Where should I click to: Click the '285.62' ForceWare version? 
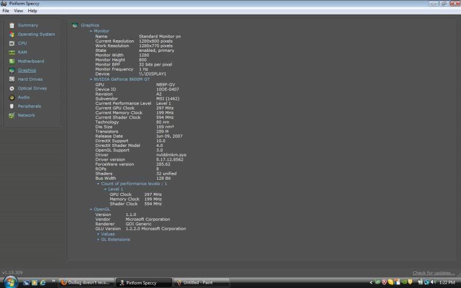coord(163,164)
